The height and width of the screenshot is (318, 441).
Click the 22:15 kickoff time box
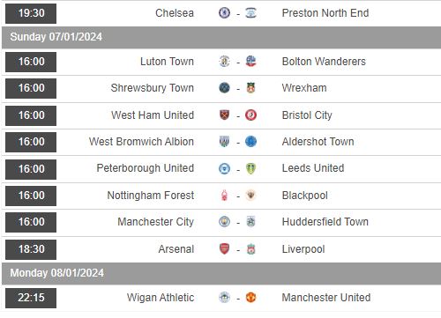(x=31, y=298)
